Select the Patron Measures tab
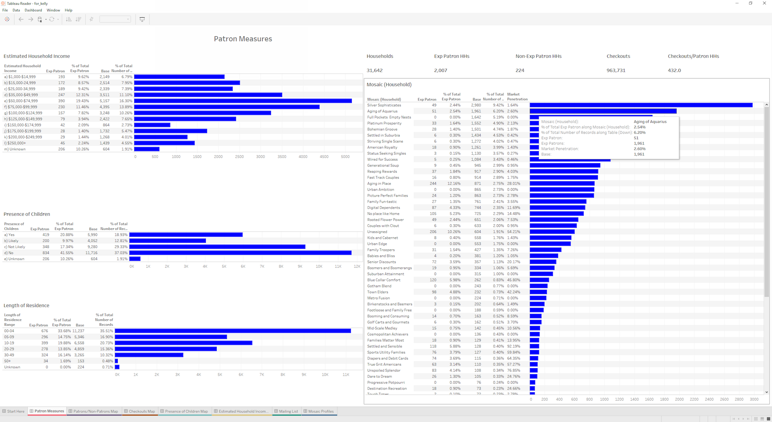The height and width of the screenshot is (422, 772). click(47, 411)
